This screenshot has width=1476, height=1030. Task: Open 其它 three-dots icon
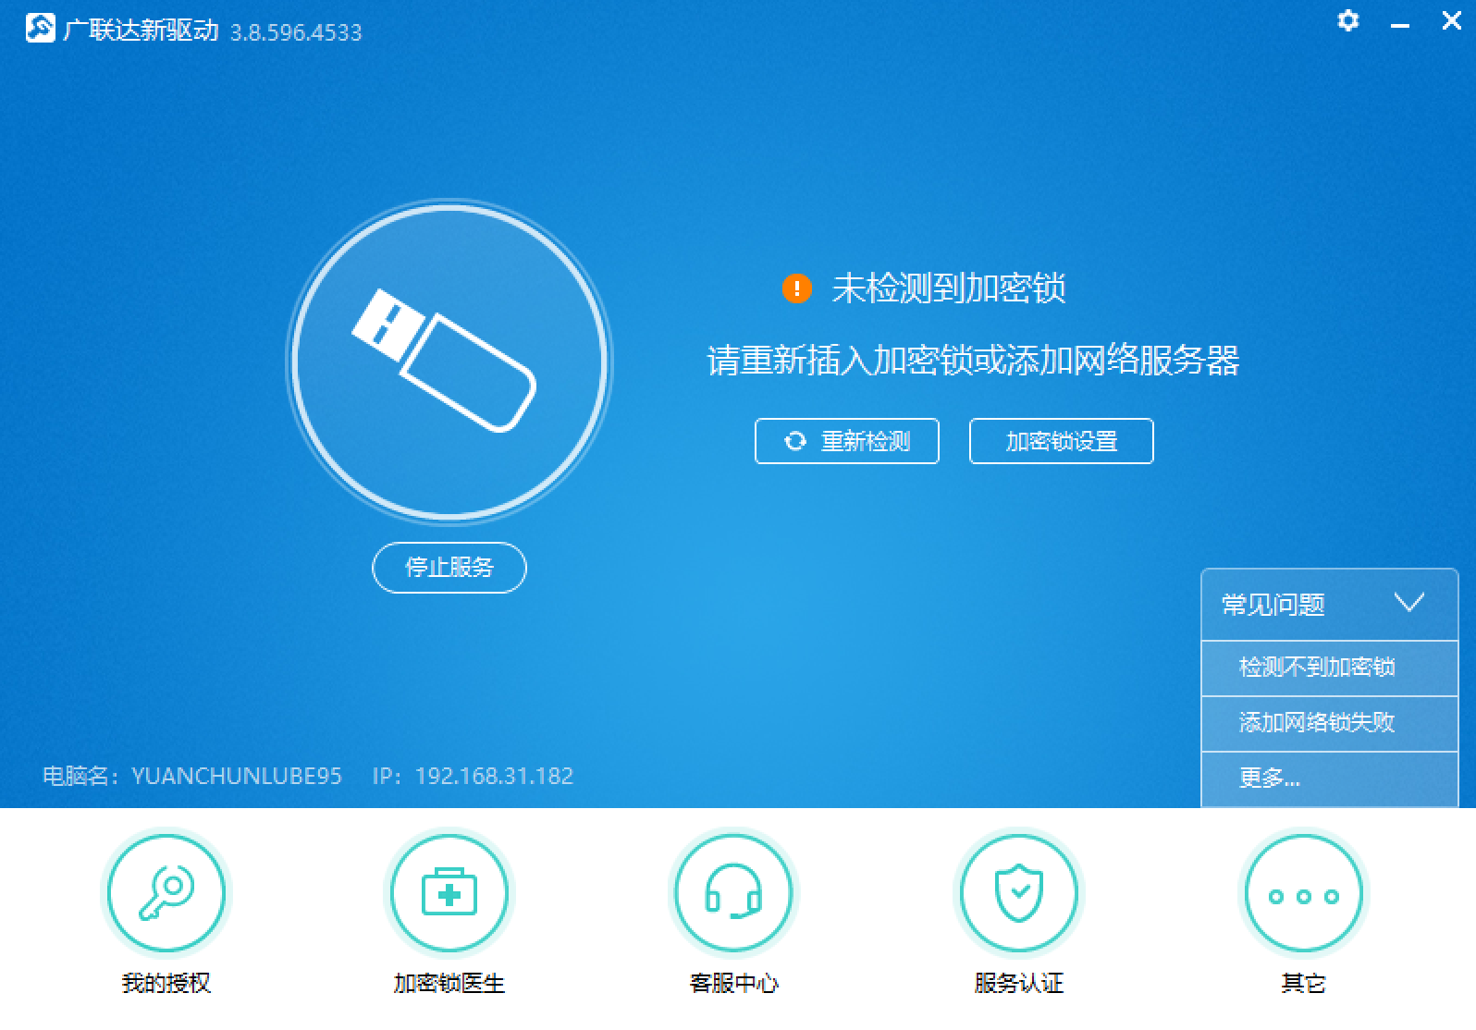(1303, 894)
